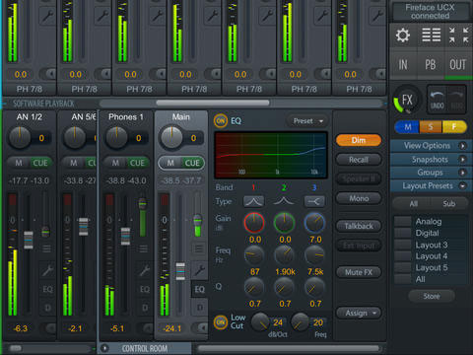Viewport: 473px width, 355px height.
Task: Expand the Groups section
Action: 431,173
